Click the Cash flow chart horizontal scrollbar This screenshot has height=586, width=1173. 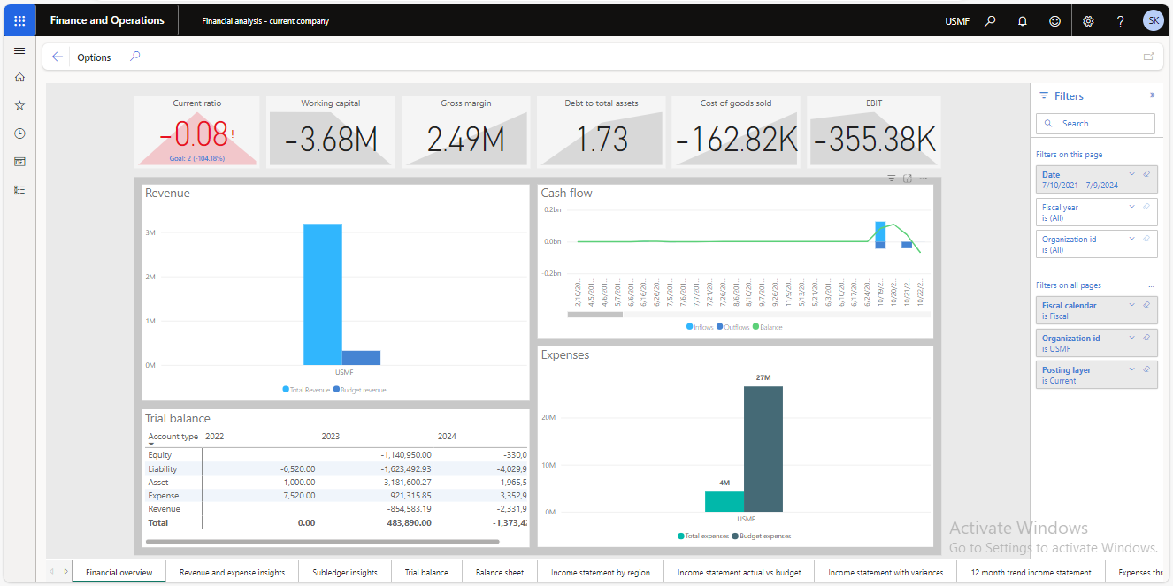600,314
